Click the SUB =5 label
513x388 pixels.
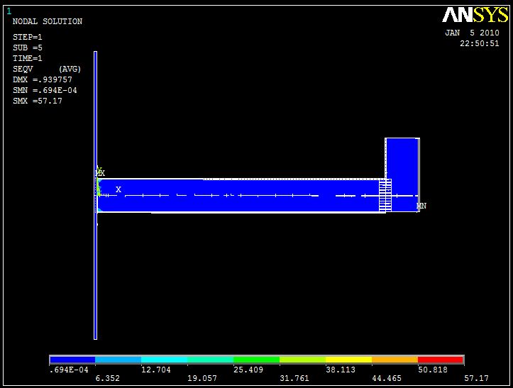click(x=28, y=48)
